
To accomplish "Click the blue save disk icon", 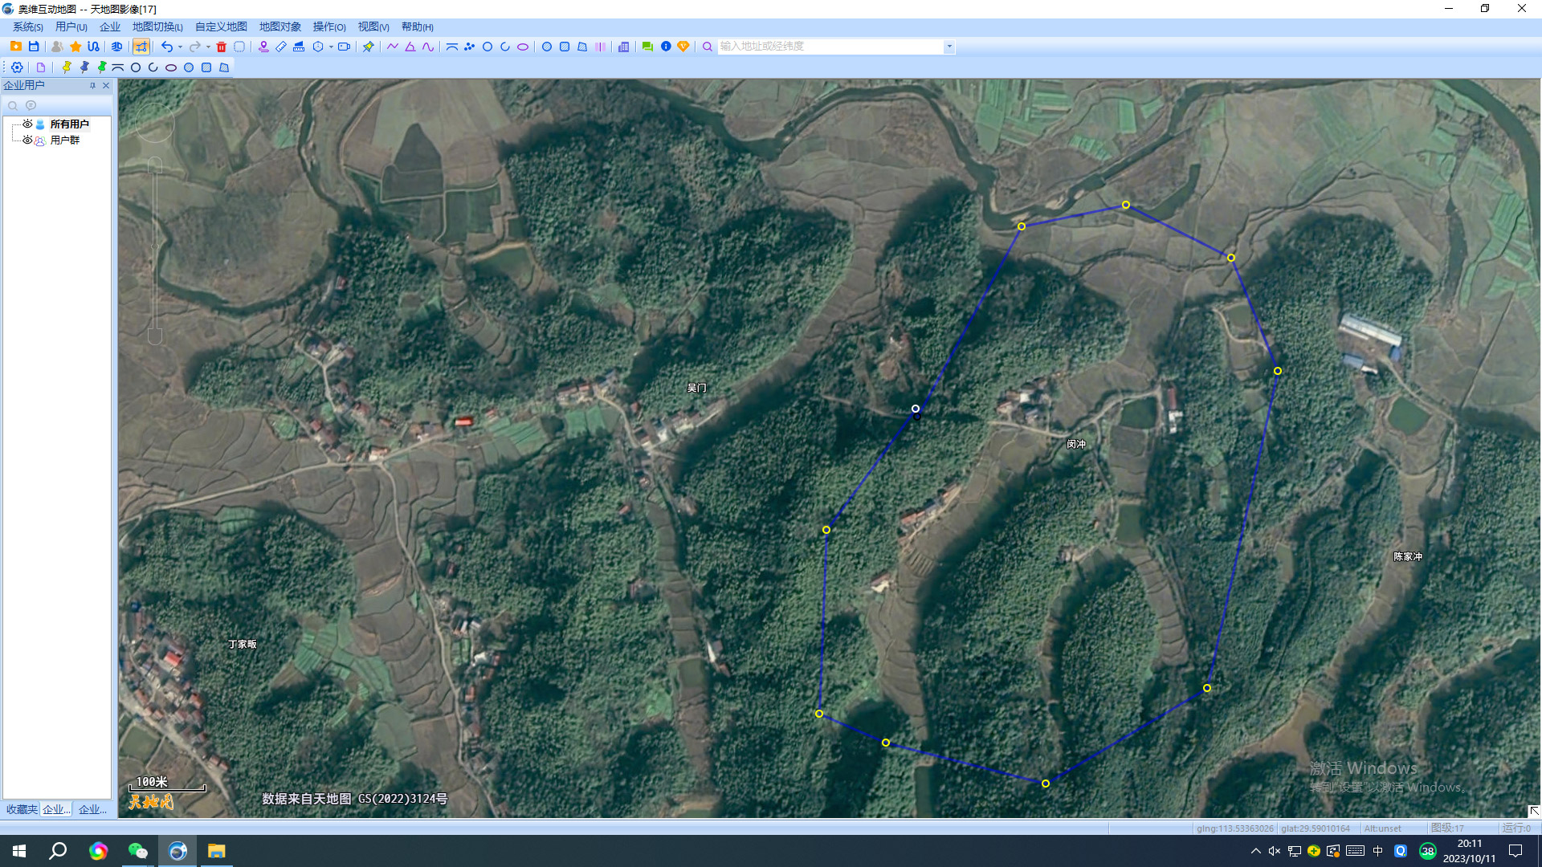I will (34, 47).
